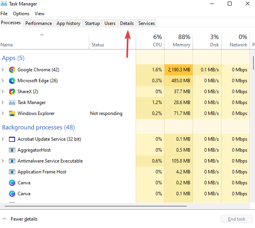The height and width of the screenshot is (228, 255).
Task: Click the Windows Explorer folder icon
Action: (12, 113)
